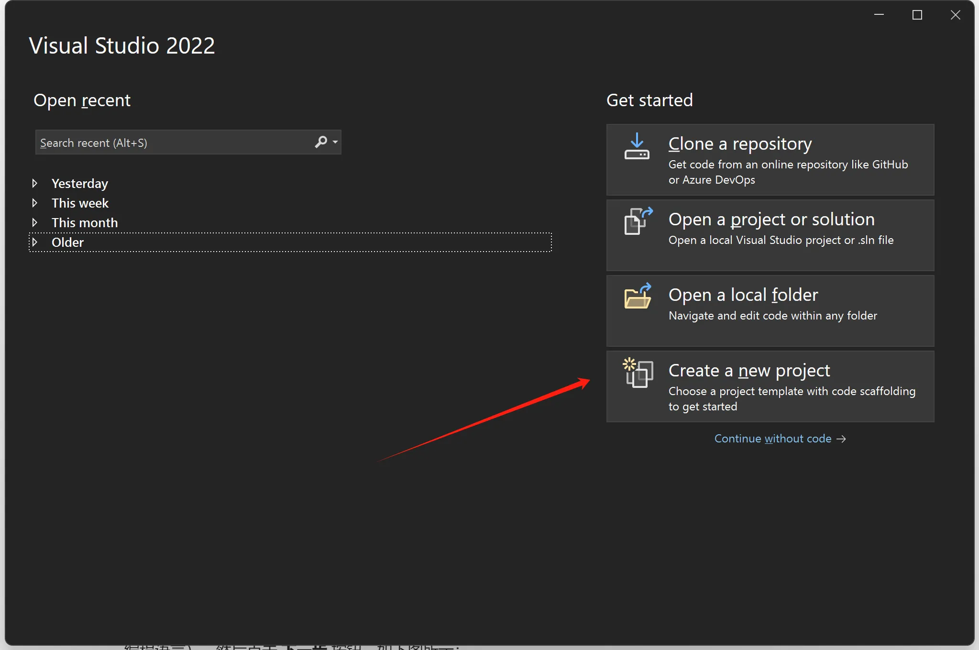Expand the This week group
Viewport: 979px width, 650px height.
[34, 203]
